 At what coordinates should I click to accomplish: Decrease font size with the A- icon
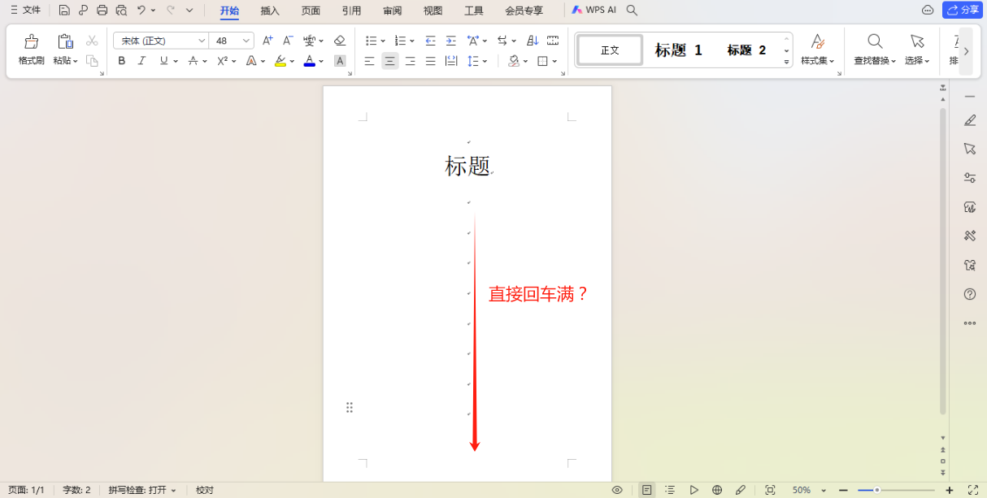pyautogui.click(x=288, y=40)
